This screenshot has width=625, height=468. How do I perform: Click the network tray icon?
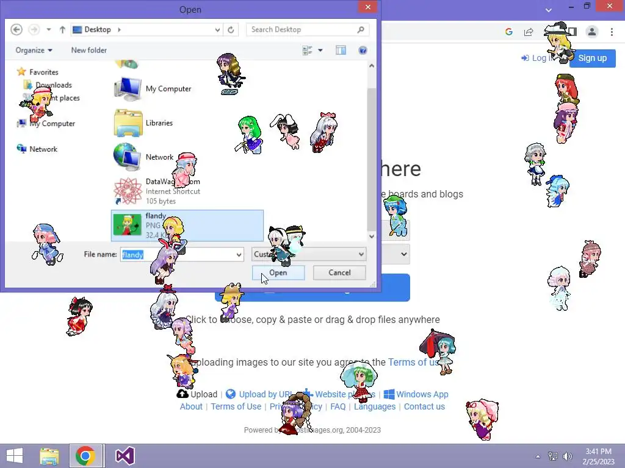[x=552, y=456]
